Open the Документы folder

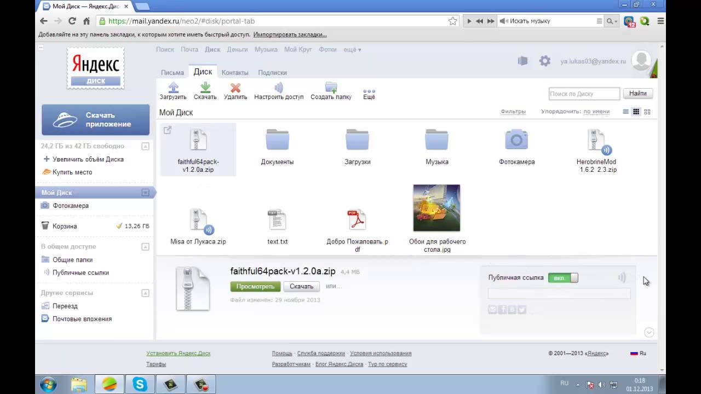pyautogui.click(x=277, y=147)
